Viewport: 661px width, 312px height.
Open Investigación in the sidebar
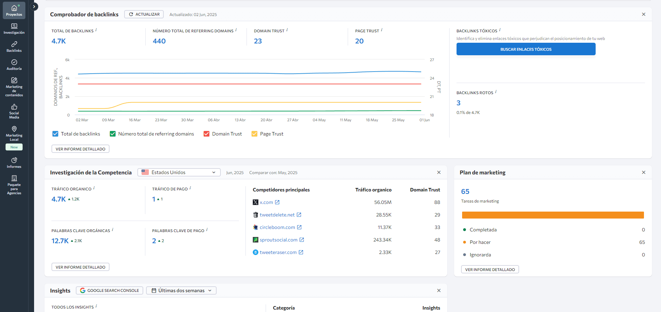point(14,28)
